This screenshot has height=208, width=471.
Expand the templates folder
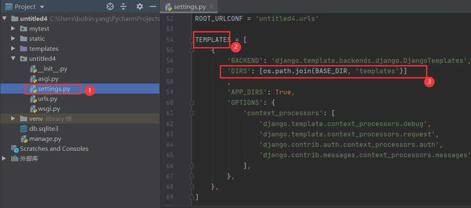pos(13,49)
